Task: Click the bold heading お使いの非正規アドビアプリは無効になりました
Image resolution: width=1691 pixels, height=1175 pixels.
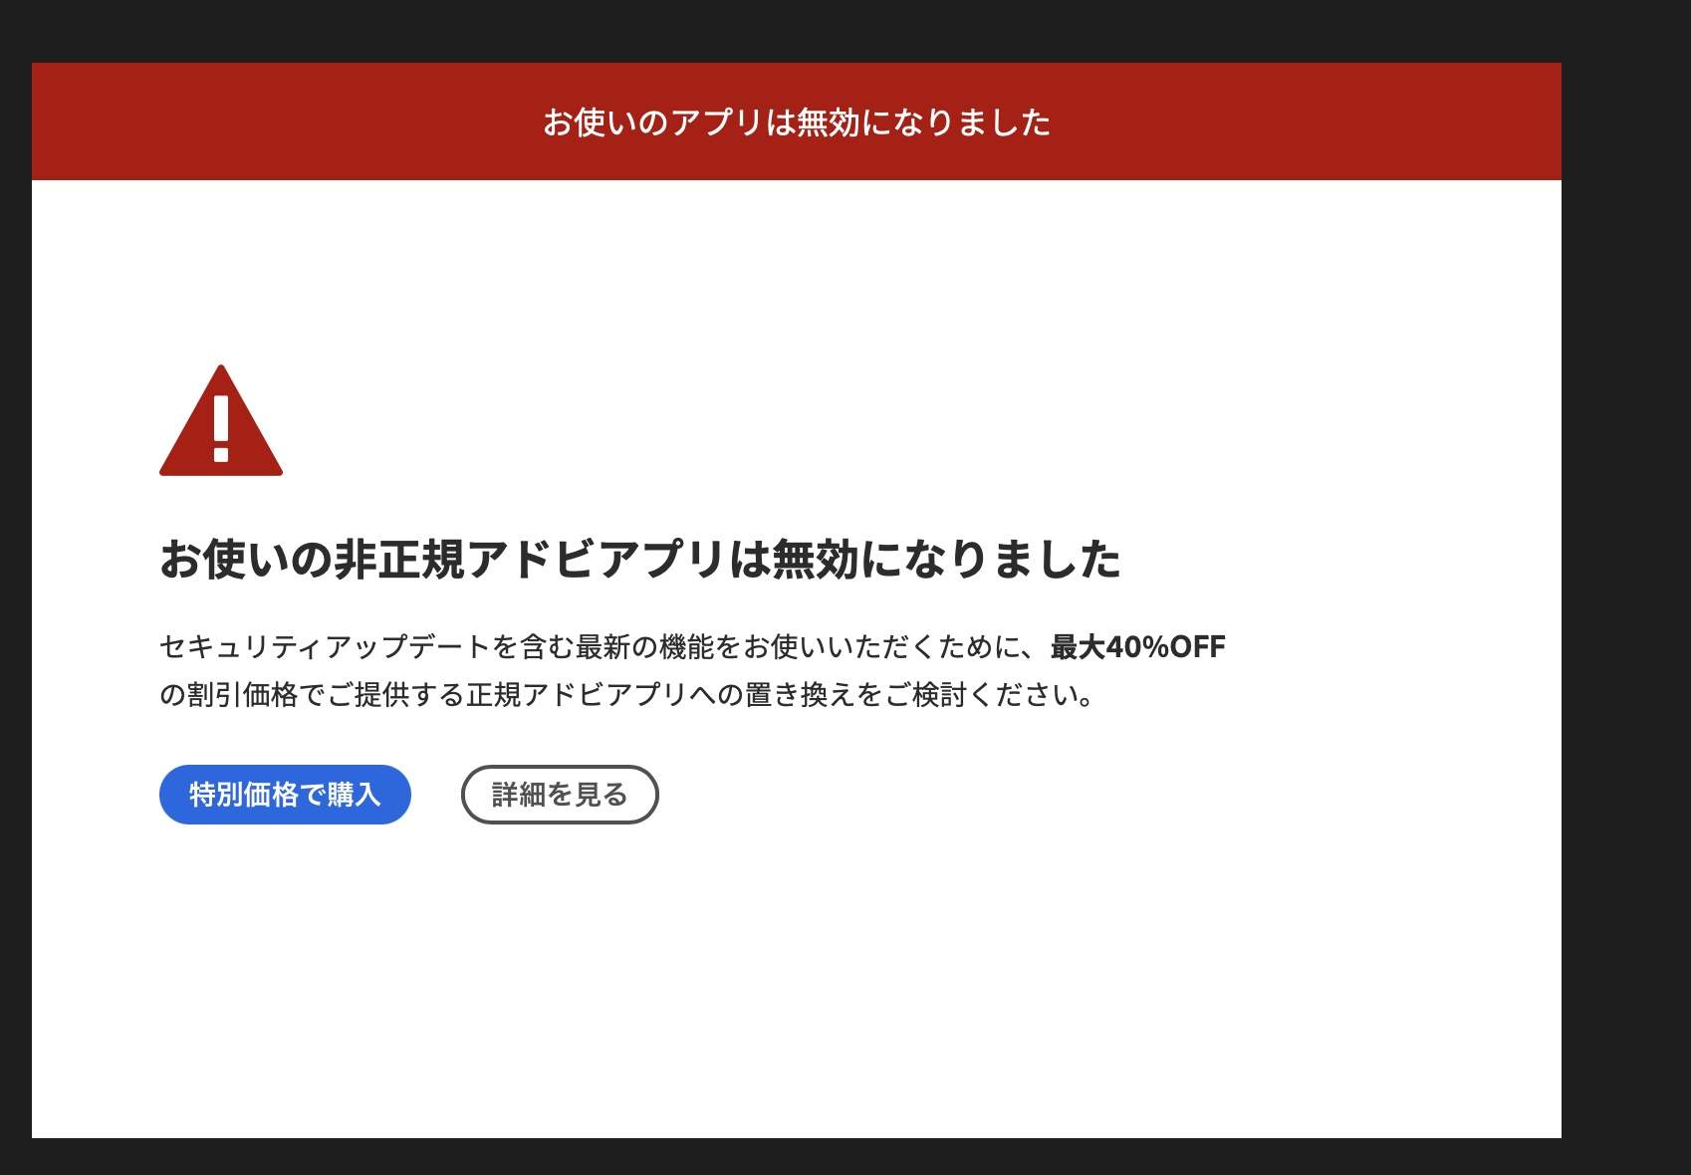Action: coord(639,559)
